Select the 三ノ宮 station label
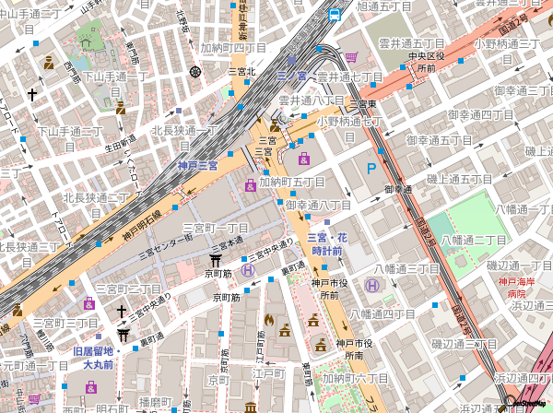553x413 pixels. [292, 76]
